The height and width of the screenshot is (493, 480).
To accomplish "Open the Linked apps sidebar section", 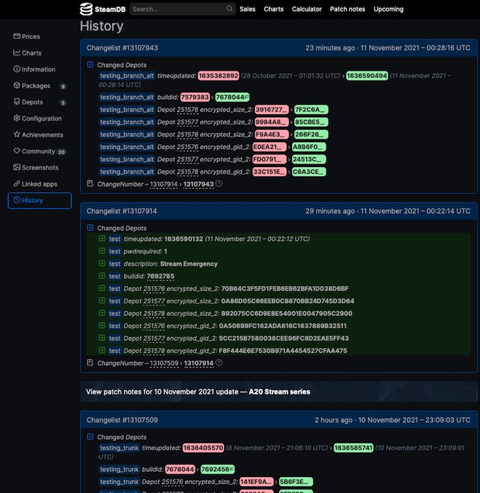I will pyautogui.click(x=40, y=184).
